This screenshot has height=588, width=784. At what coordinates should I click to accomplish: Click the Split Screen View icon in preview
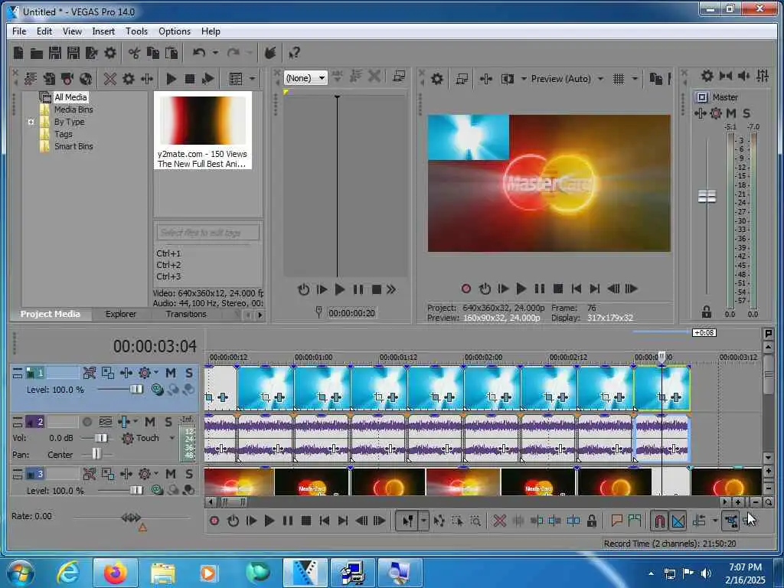[508, 79]
